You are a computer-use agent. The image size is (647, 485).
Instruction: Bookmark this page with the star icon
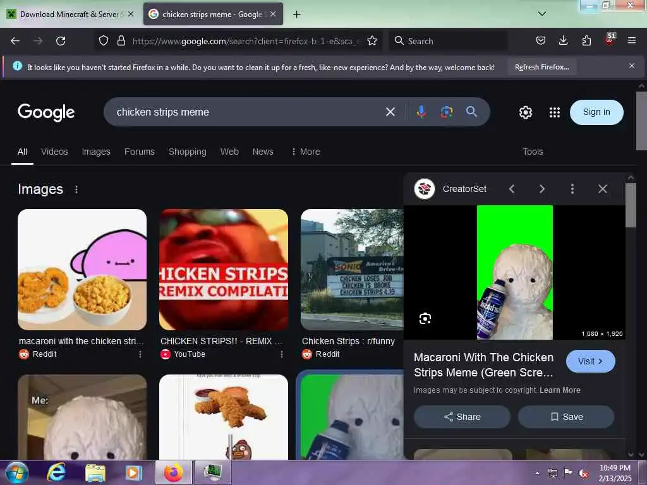tap(372, 40)
